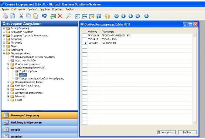Click the ΑΓΟΡΩΝ-ΠΩΛΗΣΕΩΝ 19% description cell

pos(147,35)
